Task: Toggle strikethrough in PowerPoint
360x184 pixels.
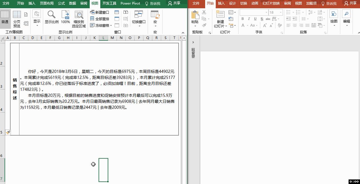Action: (x=268, y=19)
